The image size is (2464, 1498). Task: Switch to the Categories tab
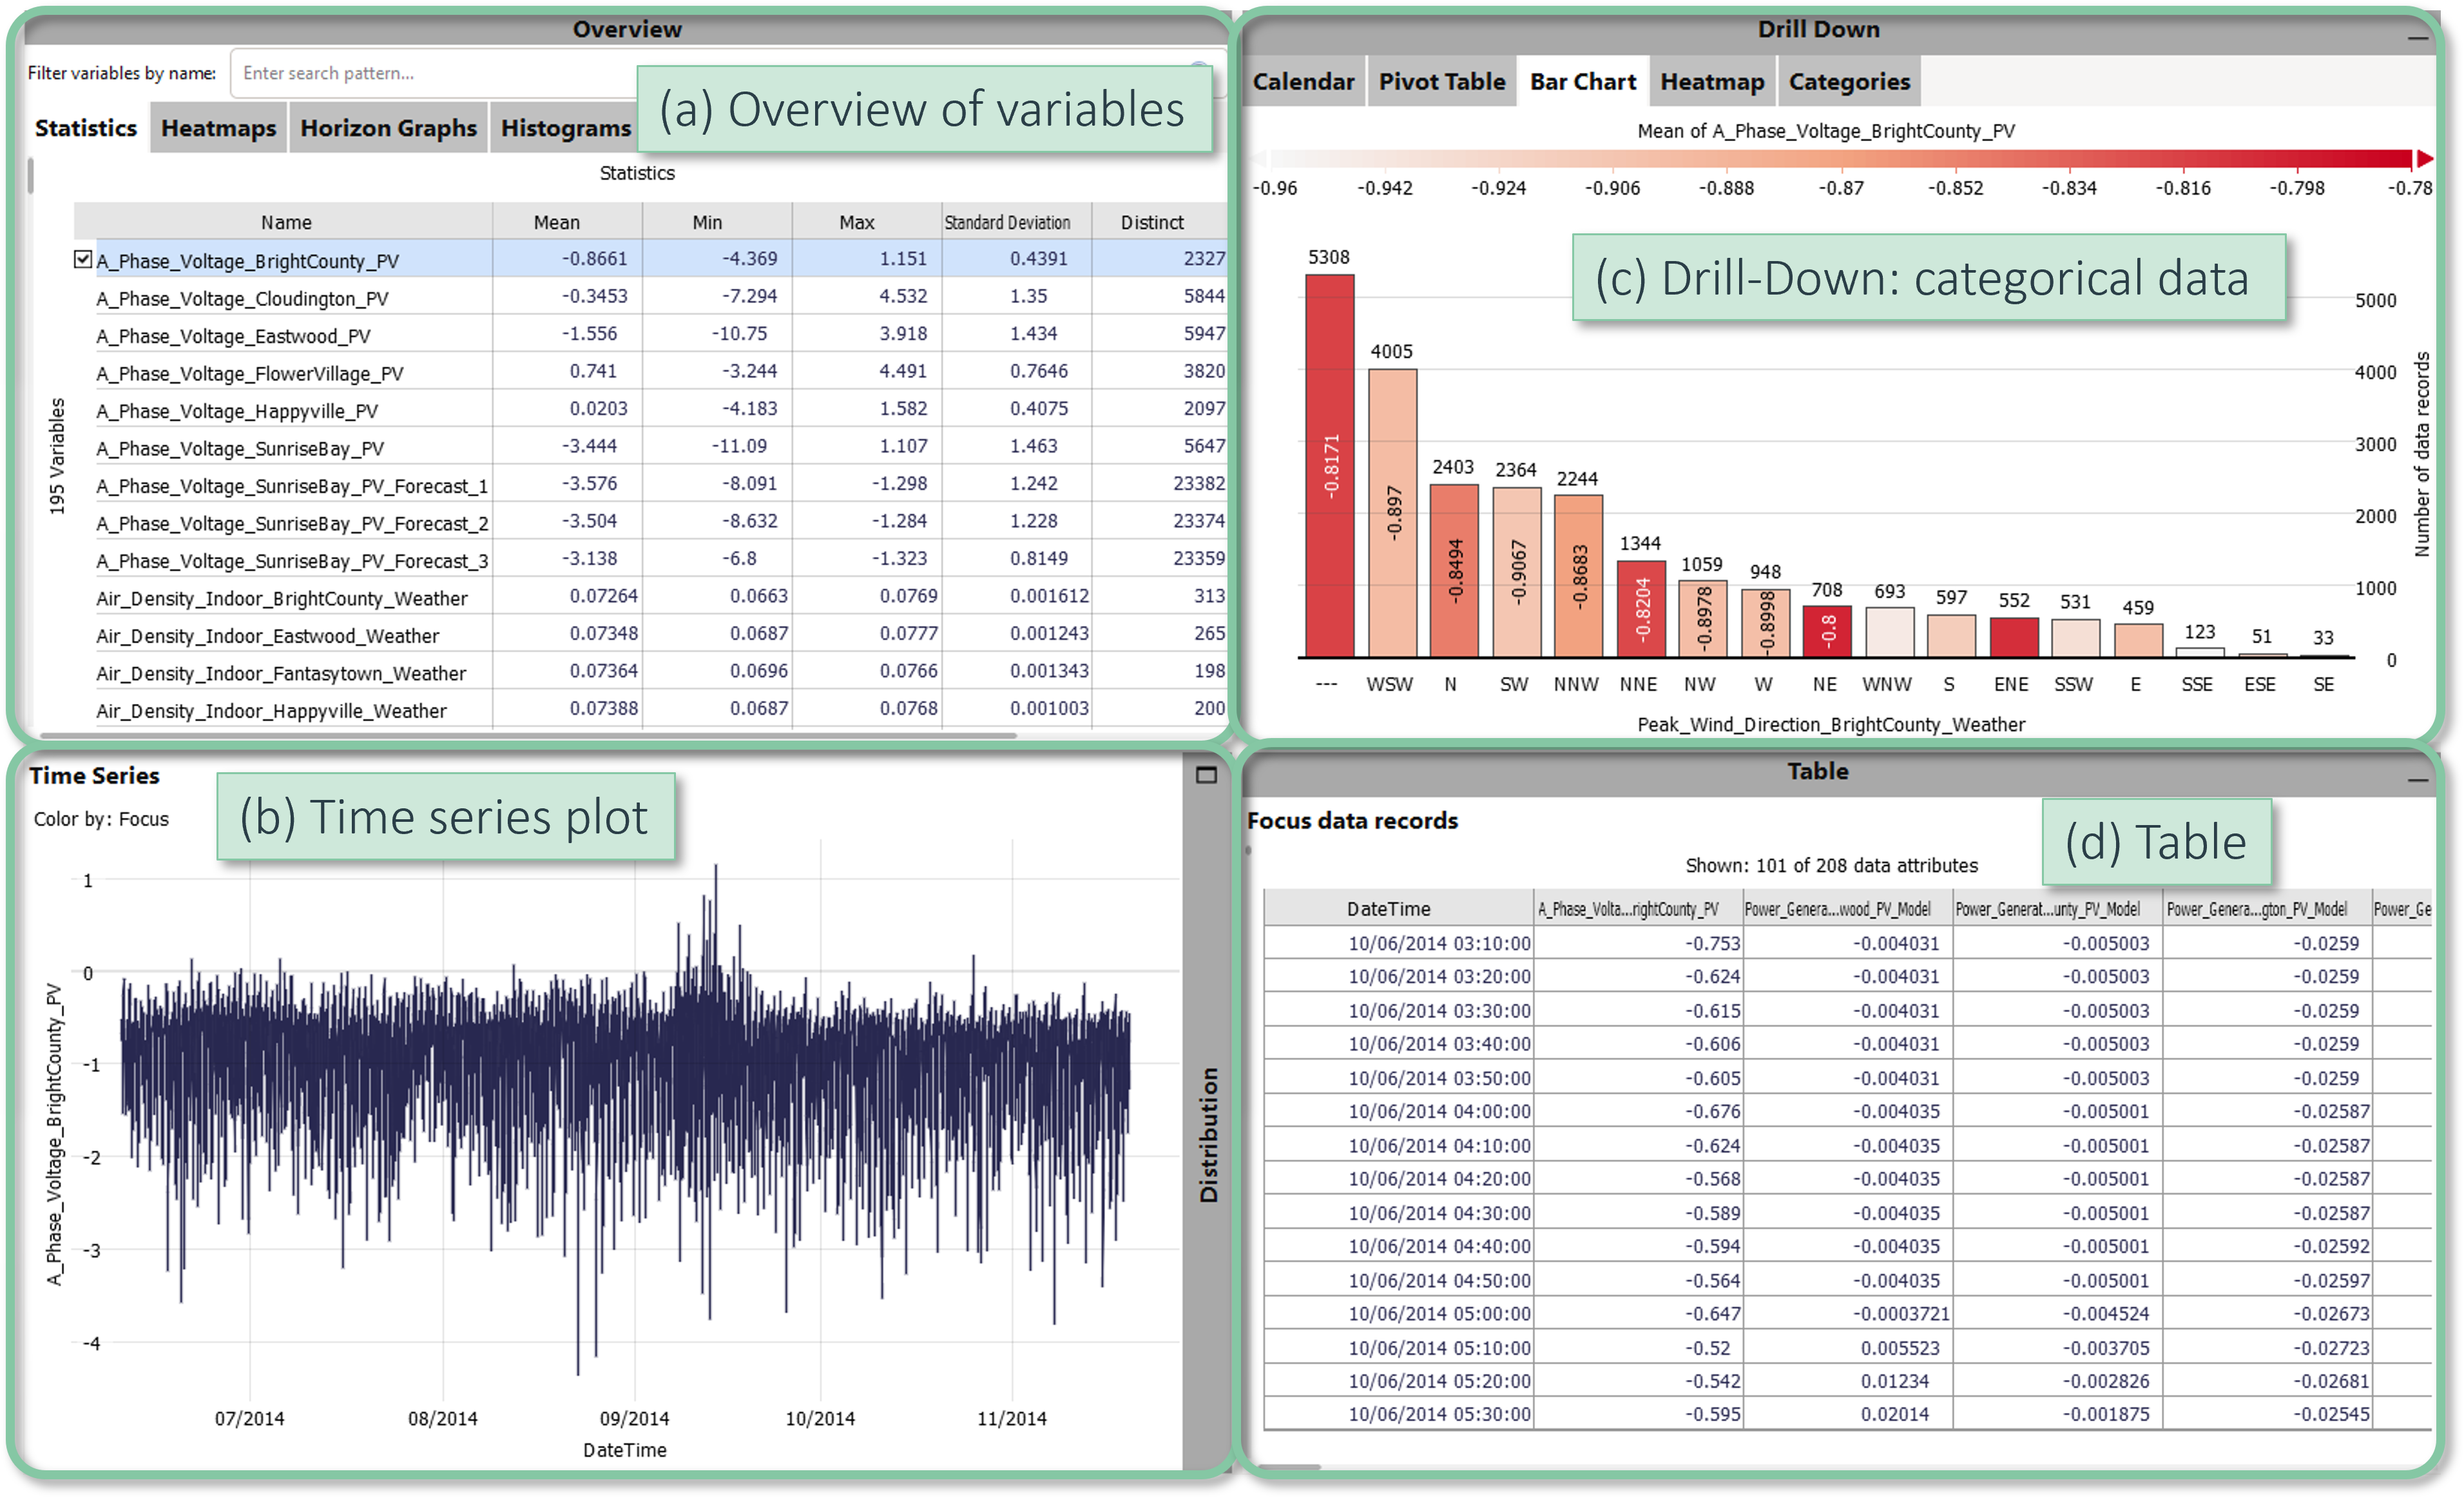pyautogui.click(x=1848, y=82)
